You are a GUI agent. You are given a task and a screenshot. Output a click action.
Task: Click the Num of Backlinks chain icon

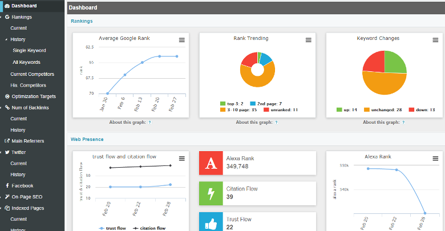point(7,108)
